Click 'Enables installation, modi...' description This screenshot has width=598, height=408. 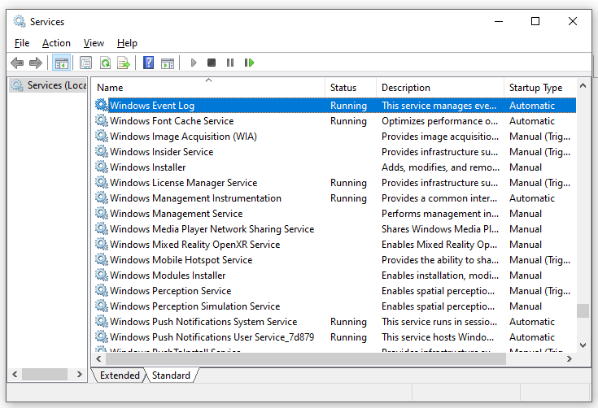point(440,276)
